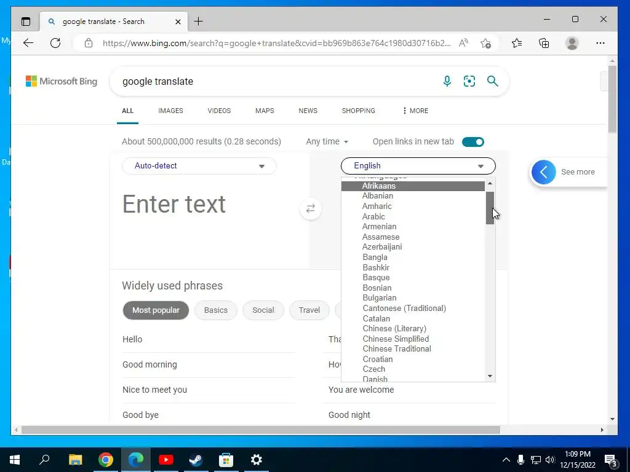Click the Good night phrase
The image size is (630, 472).
[x=349, y=415]
